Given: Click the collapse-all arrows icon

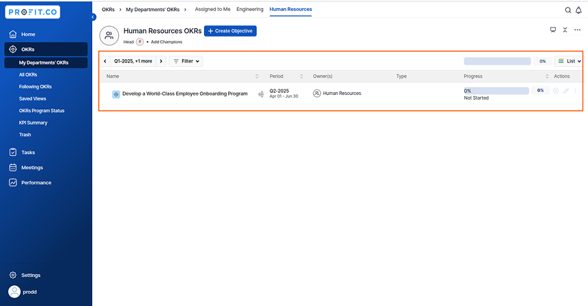Looking at the screenshot, I should coord(565,30).
